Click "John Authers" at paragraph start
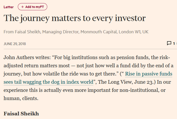The width and height of the screenshot is (177, 119). (x=19, y=57)
